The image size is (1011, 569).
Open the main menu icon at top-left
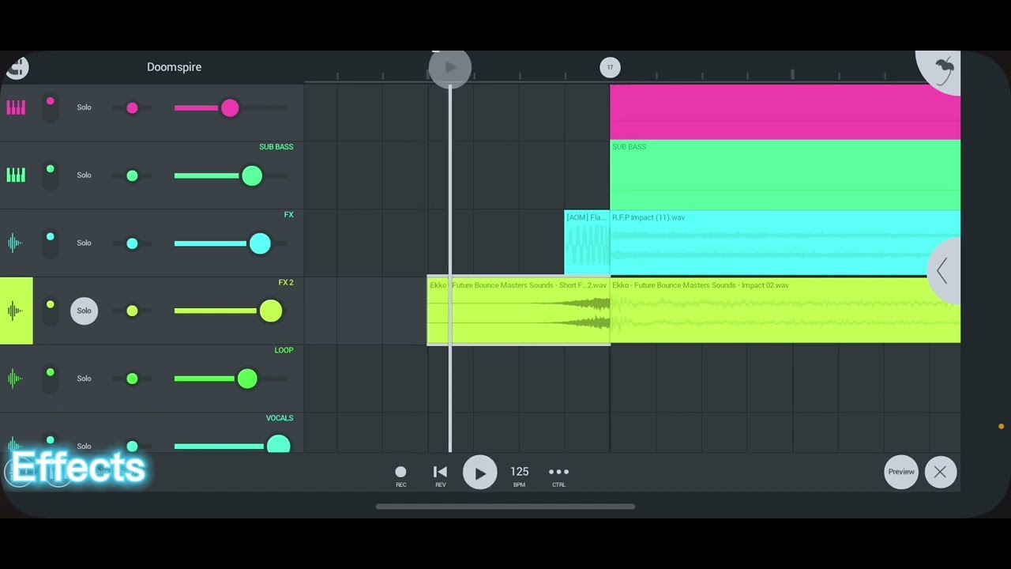click(17, 67)
